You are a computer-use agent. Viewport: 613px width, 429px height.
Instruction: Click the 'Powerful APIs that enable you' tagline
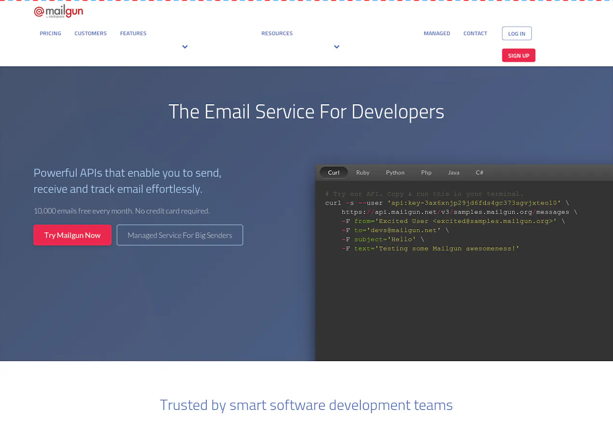pos(127,181)
